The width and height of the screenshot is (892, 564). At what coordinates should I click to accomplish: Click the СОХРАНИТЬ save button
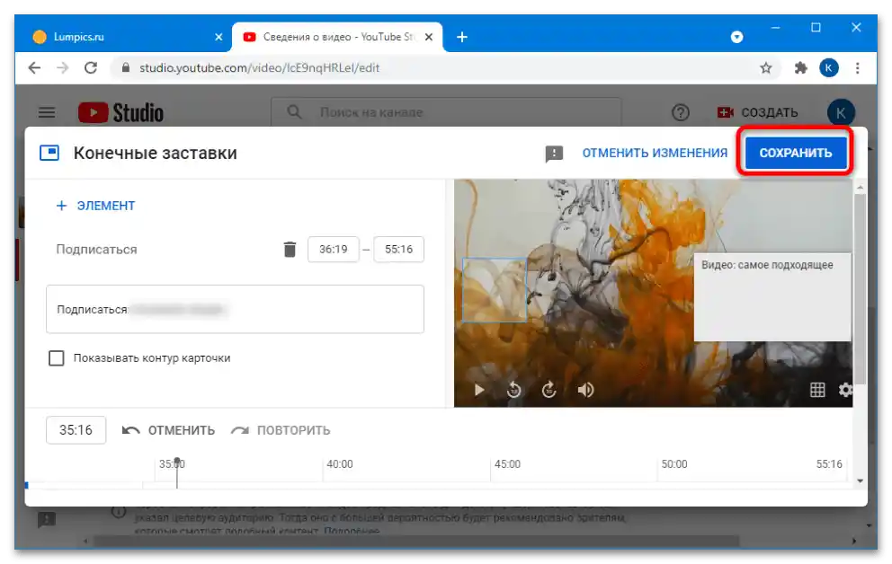point(795,153)
